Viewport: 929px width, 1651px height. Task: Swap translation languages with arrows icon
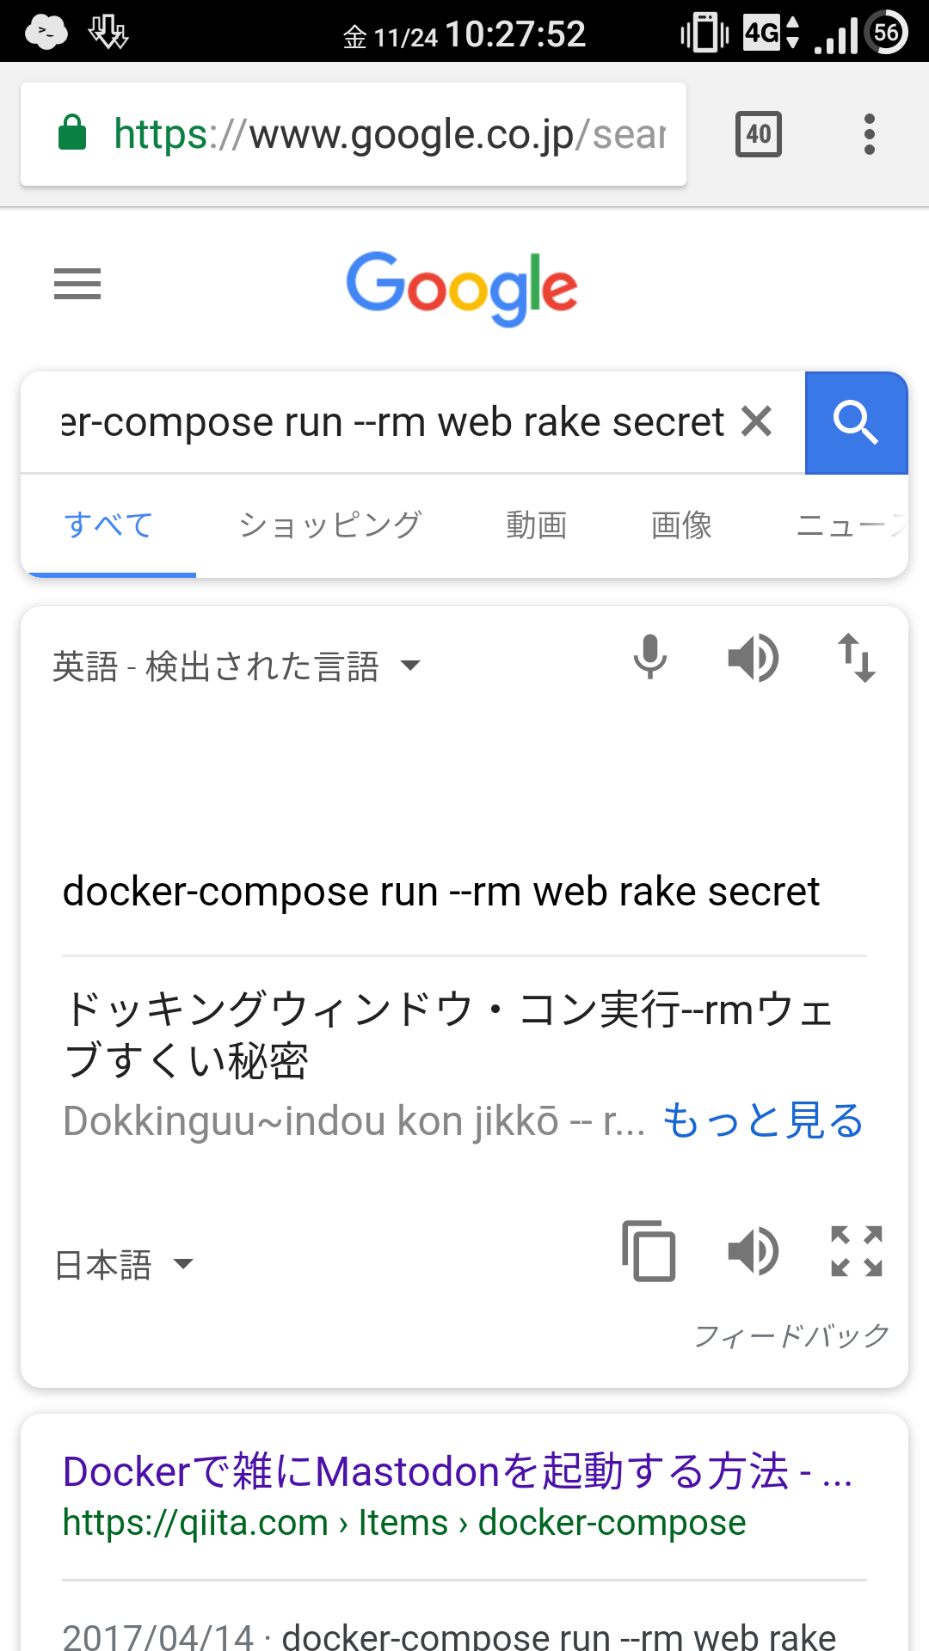[857, 659]
